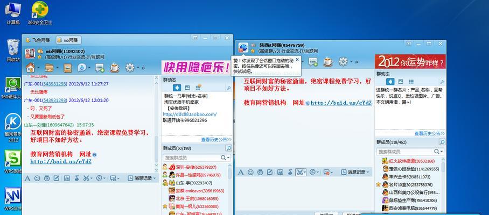Click new discussion icon in mb网赚 toolbar
This screenshot has height=215, width=489.
tap(100, 68)
